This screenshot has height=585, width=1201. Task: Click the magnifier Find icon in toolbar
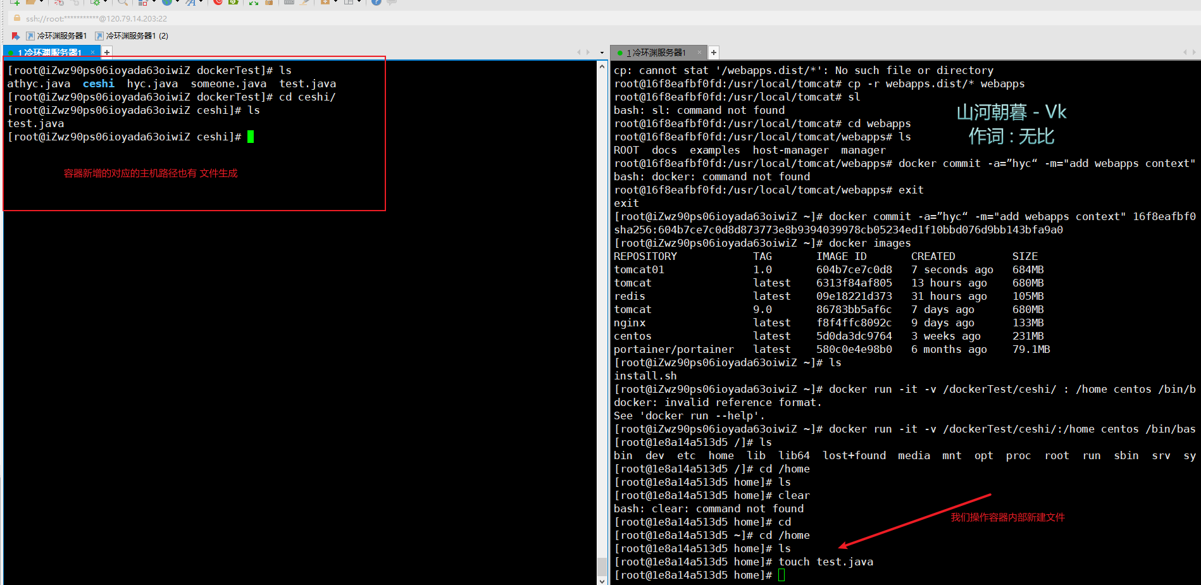tap(122, 3)
